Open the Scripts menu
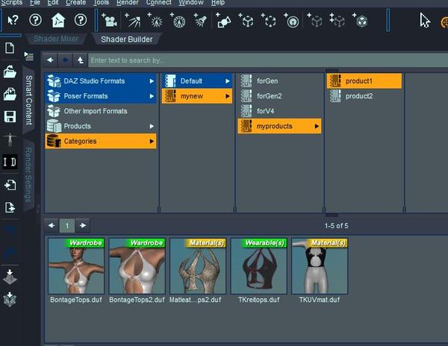Image resolution: width=448 pixels, height=346 pixels. [x=11, y=2]
